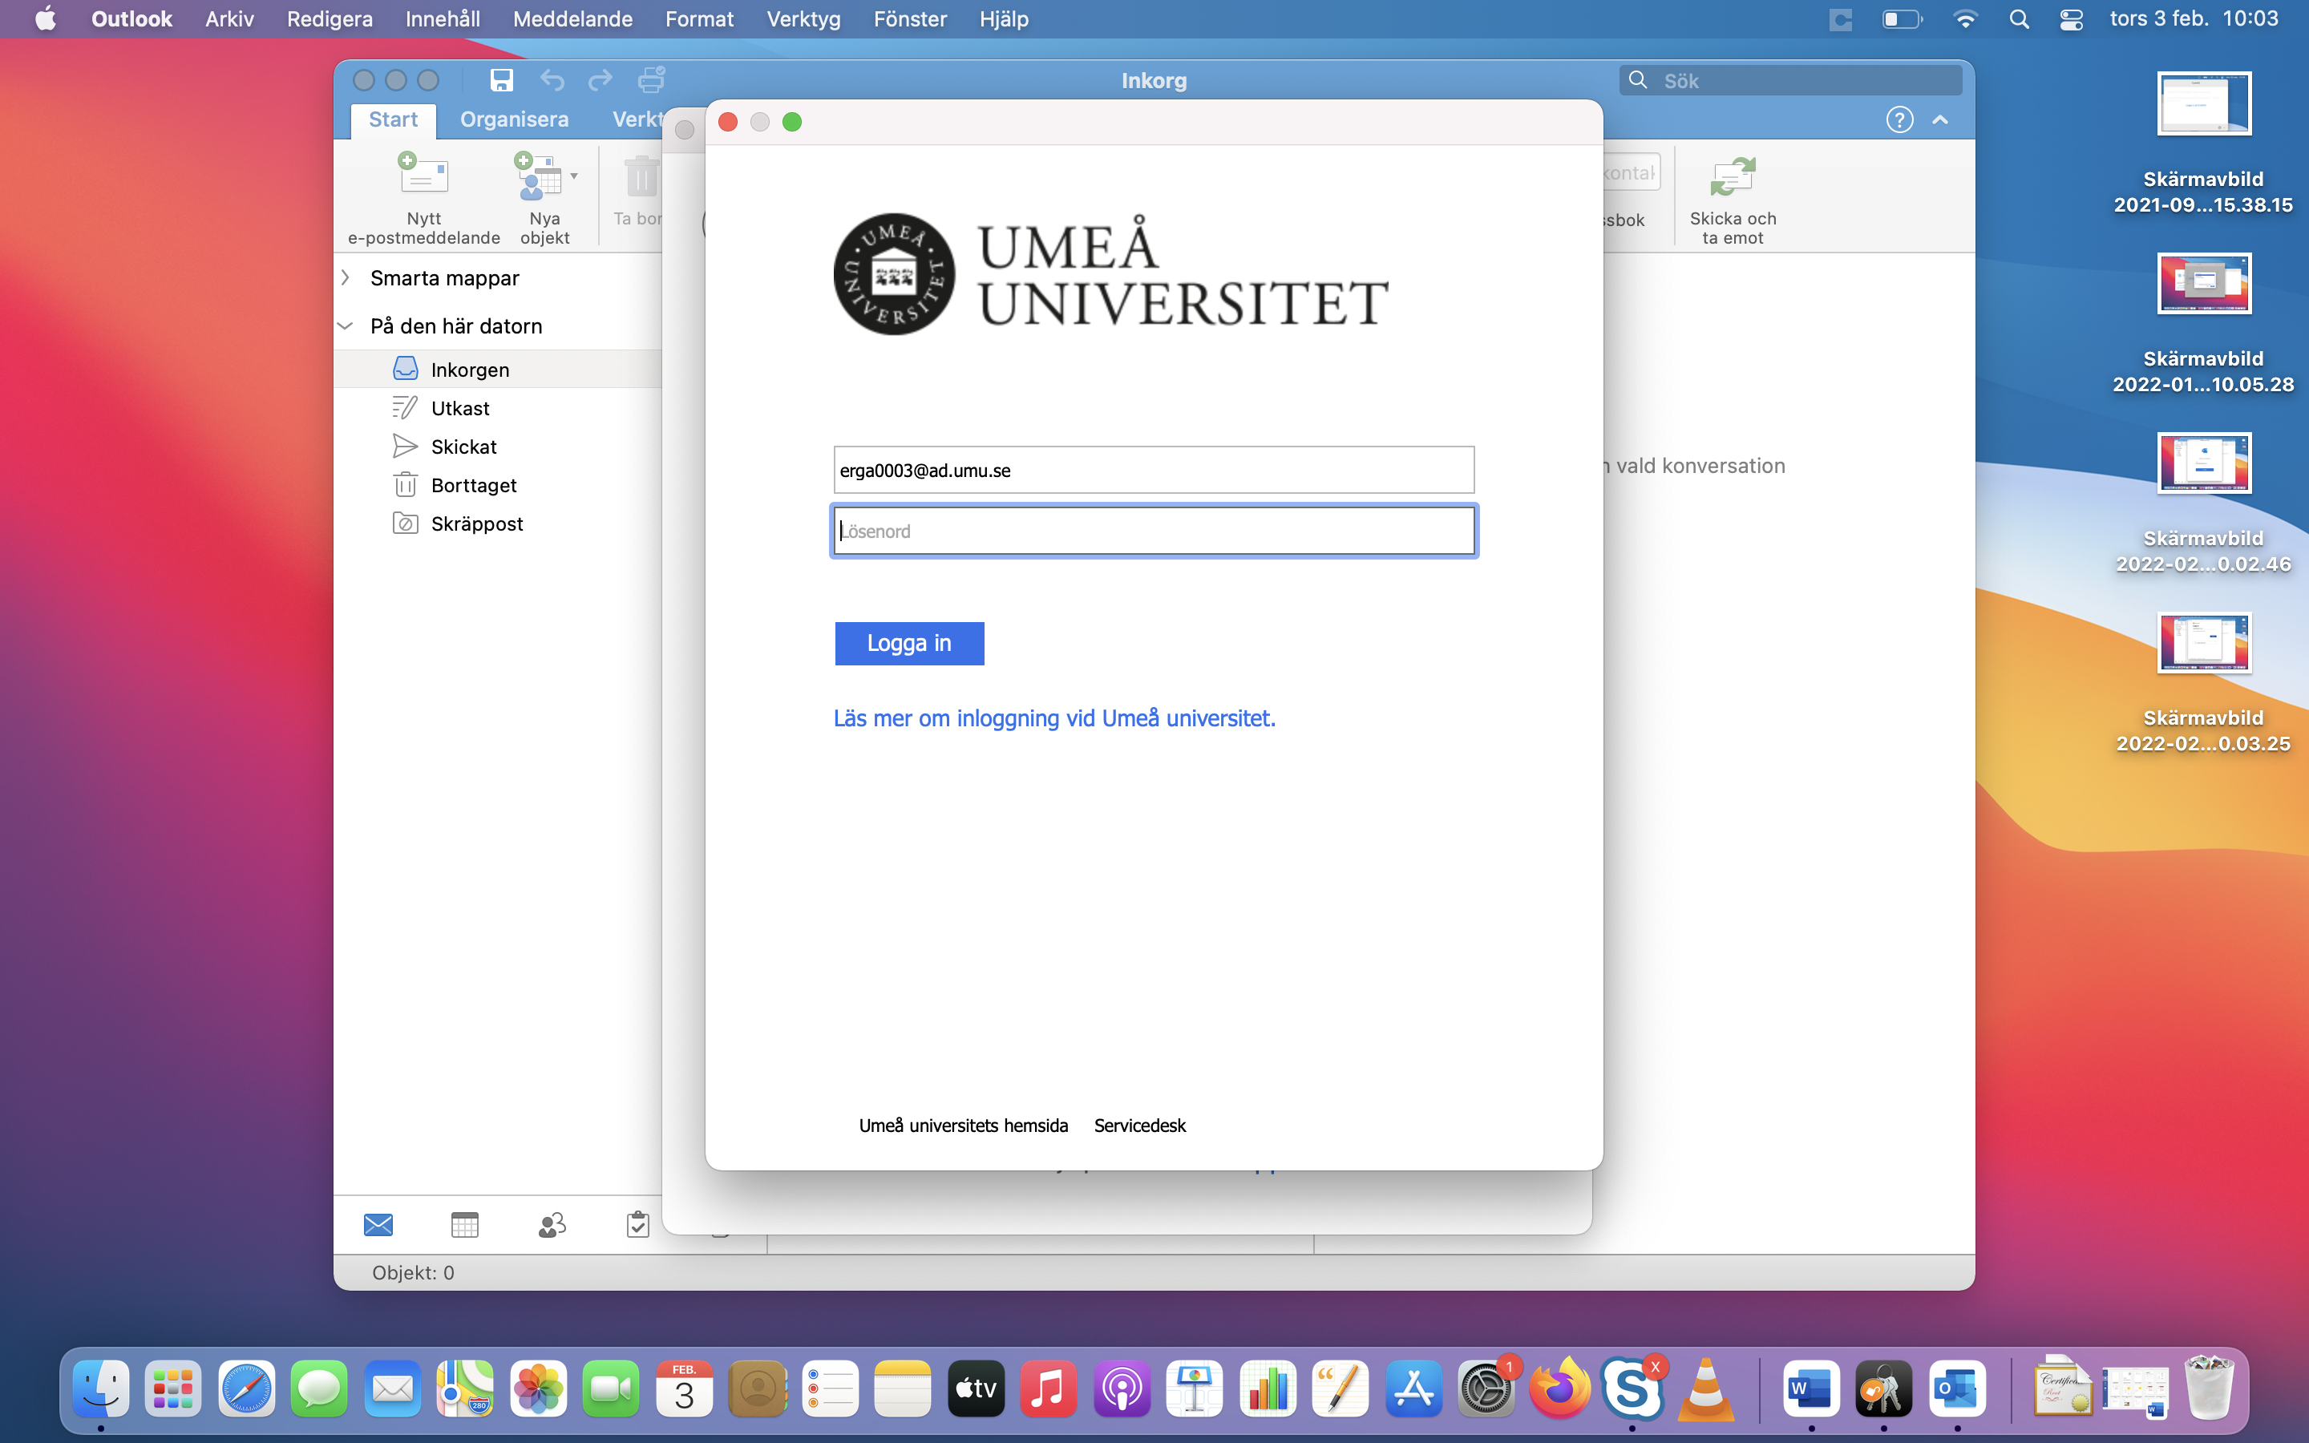Collapse the På den här datorn group
The image size is (2309, 1443).
tap(346, 326)
